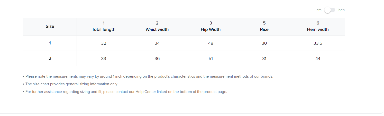Select the "cm" unit label
This screenshot has height=116, width=384.
coord(319,10)
